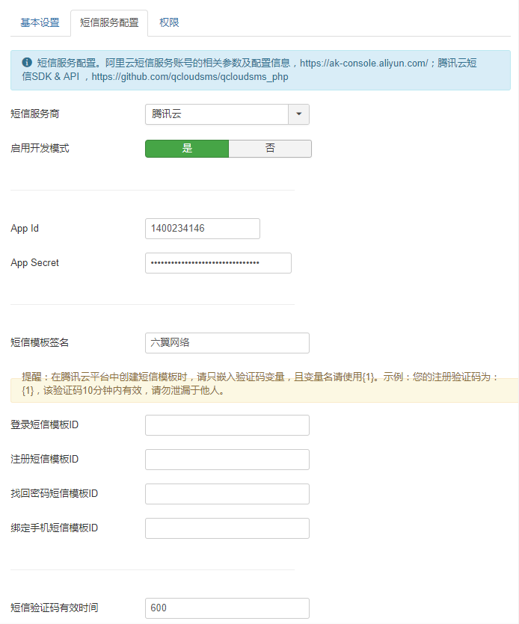Viewport: 519px width, 624px height.
Task: Click the 绑定手机短信模板ID field
Action: (x=227, y=528)
